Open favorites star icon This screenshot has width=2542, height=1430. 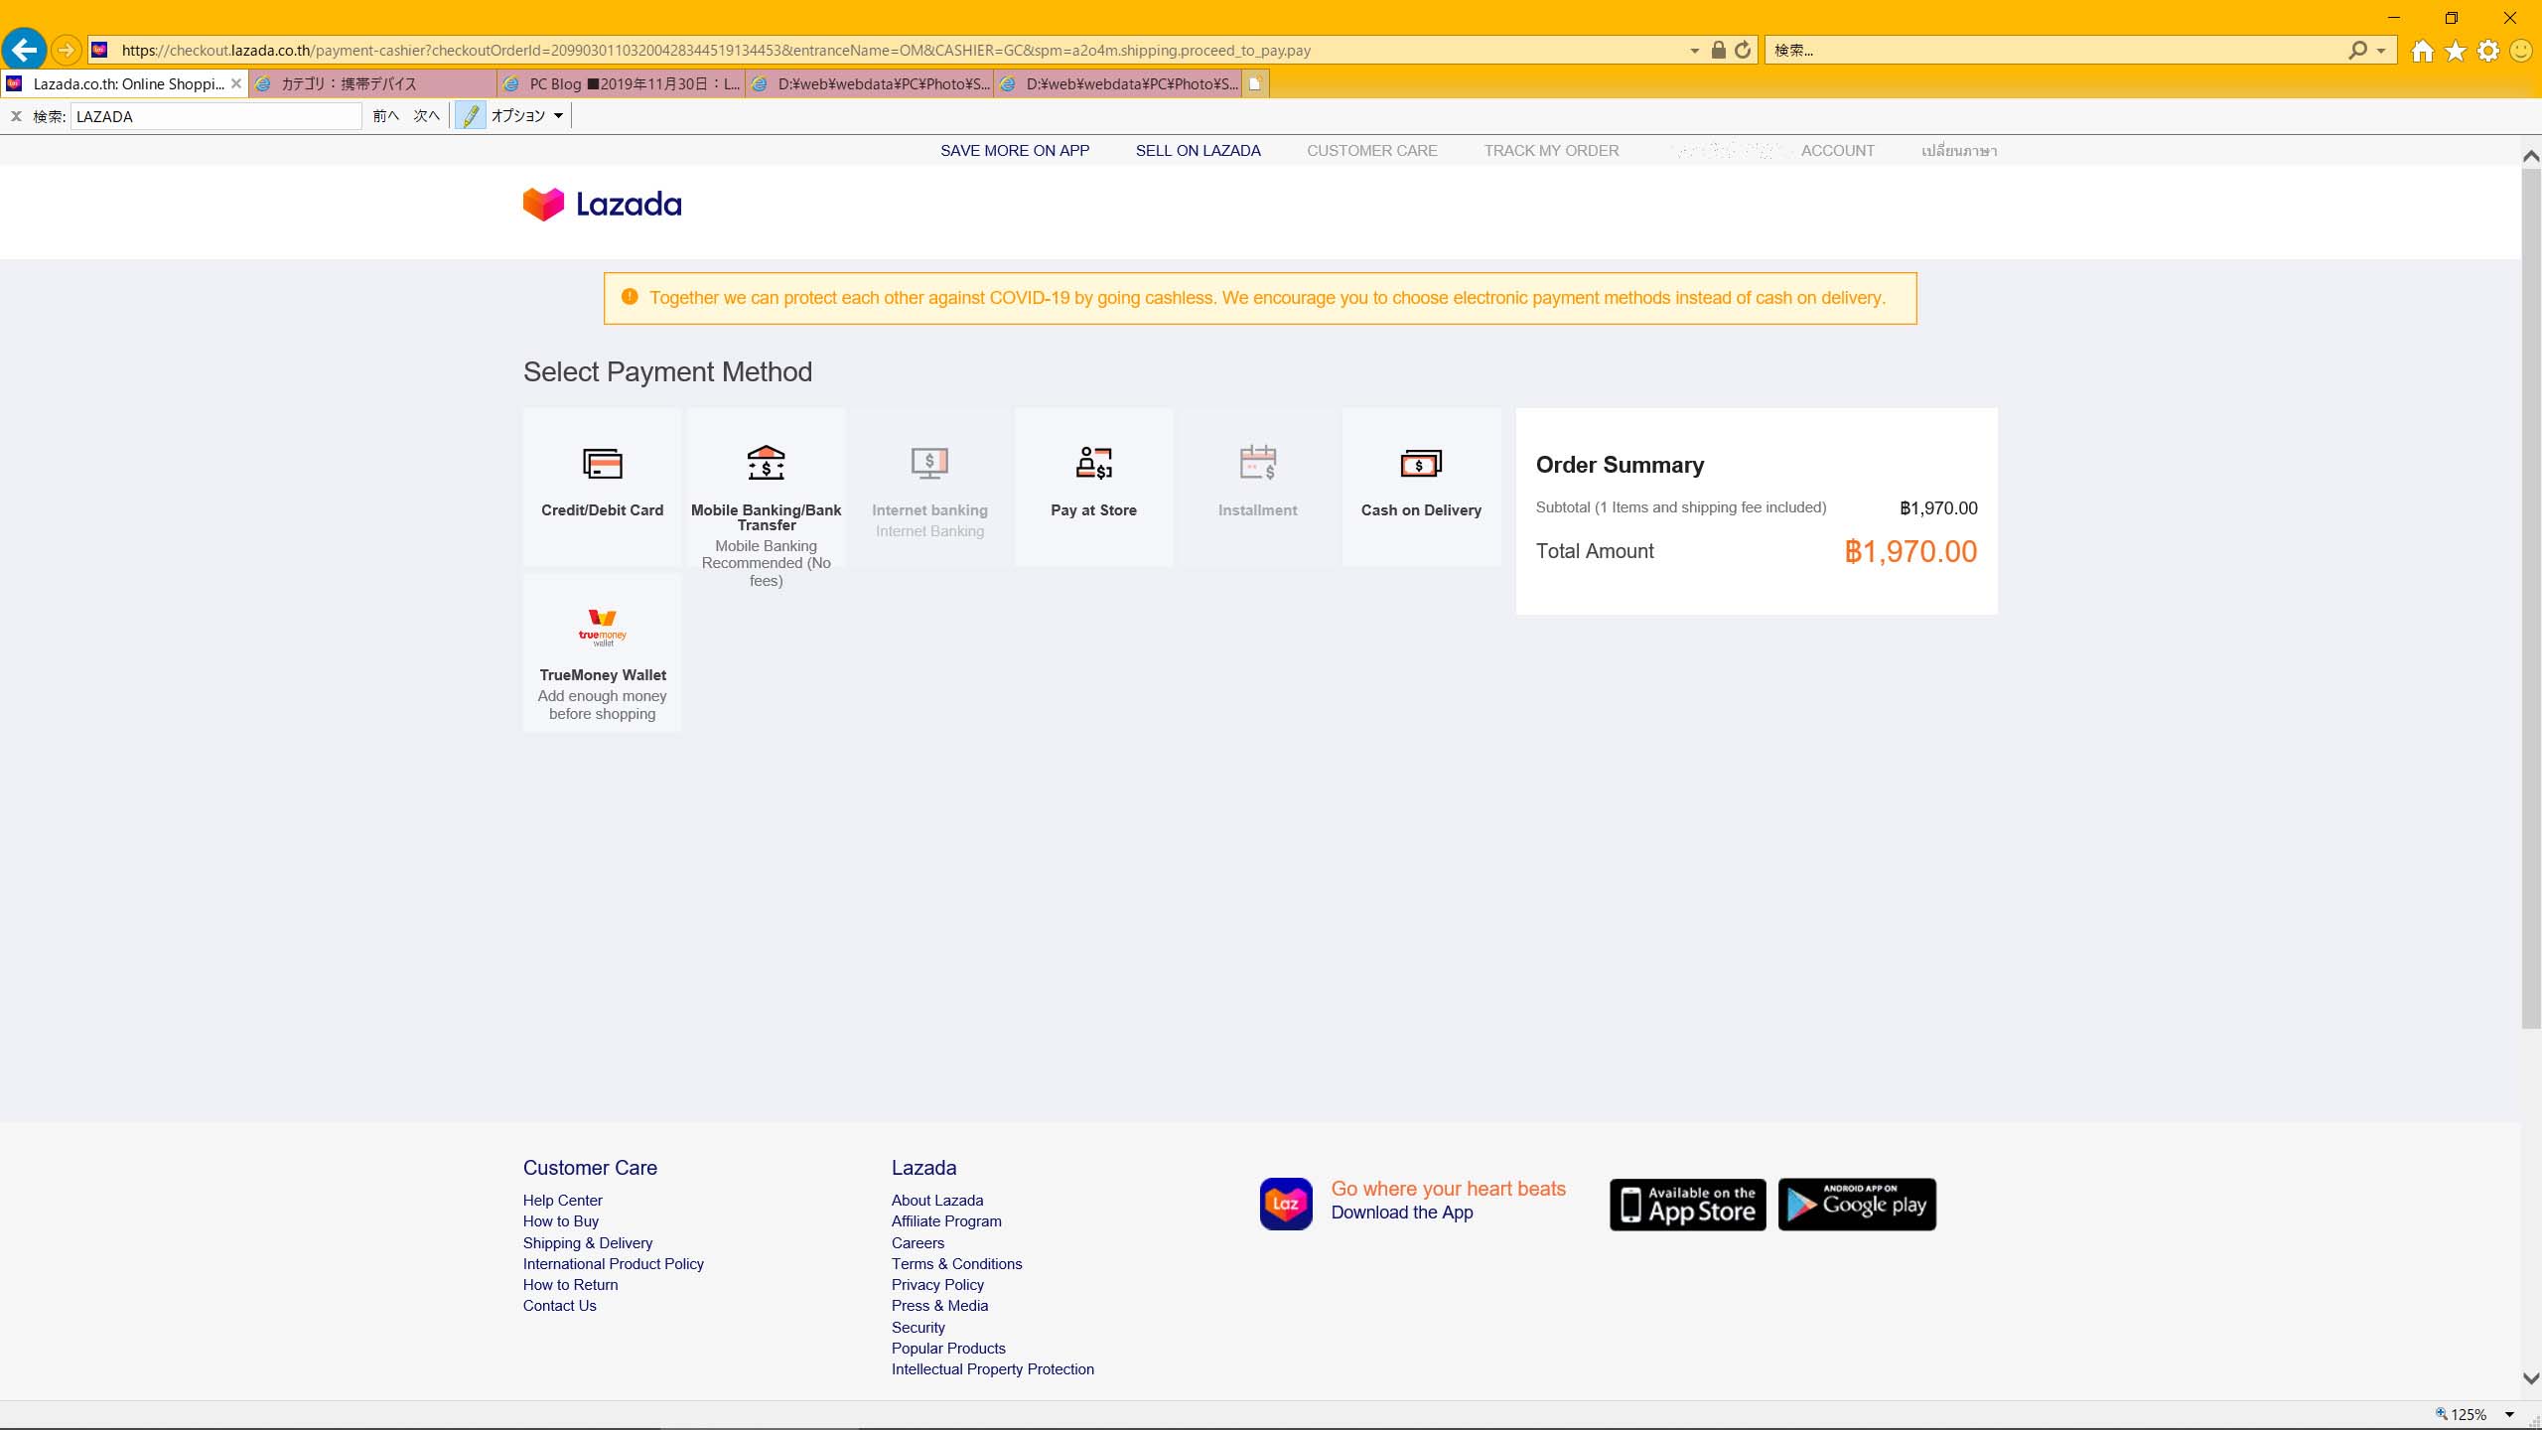(2456, 51)
